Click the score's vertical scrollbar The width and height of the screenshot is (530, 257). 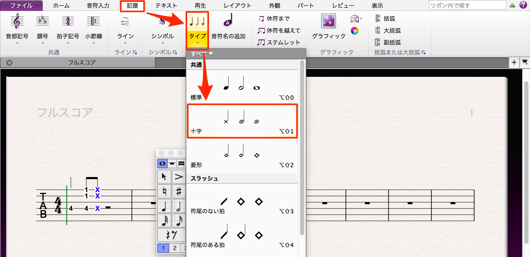click(526, 163)
